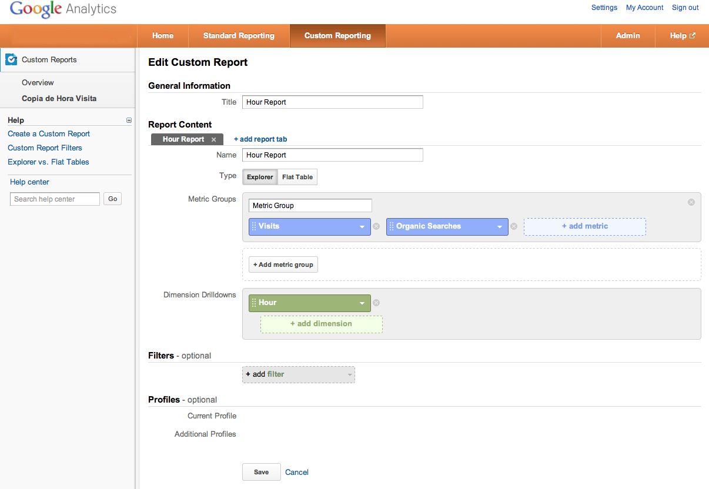
Task: Select Explorer report type
Action: pos(260,177)
